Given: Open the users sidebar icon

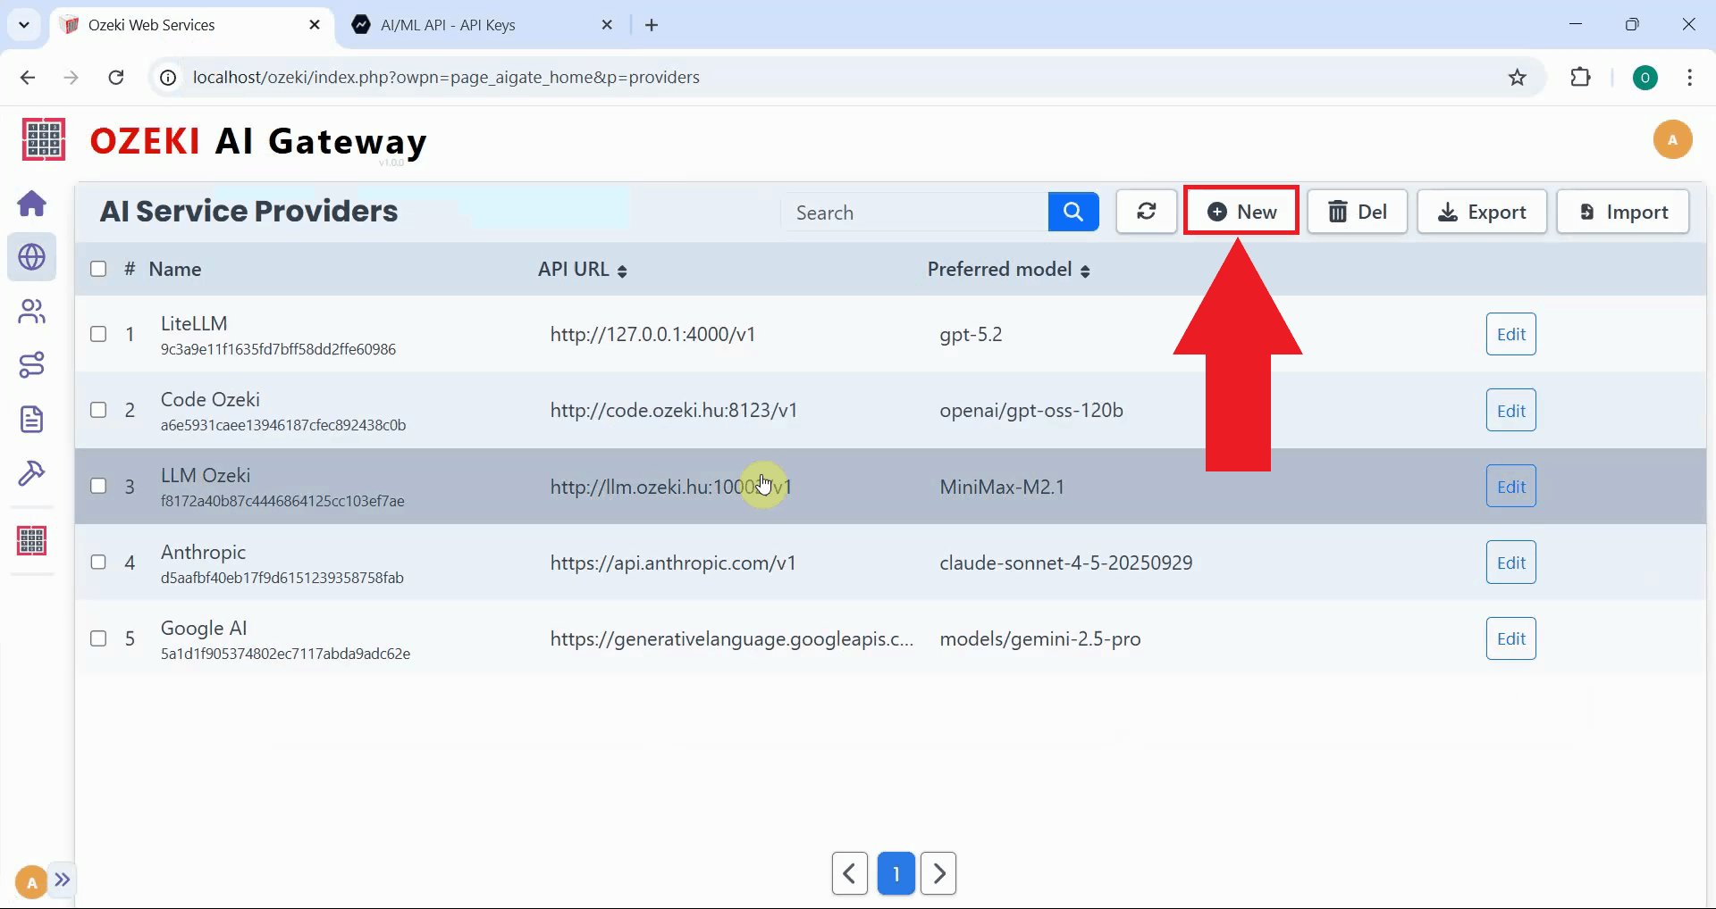Looking at the screenshot, I should point(32,312).
